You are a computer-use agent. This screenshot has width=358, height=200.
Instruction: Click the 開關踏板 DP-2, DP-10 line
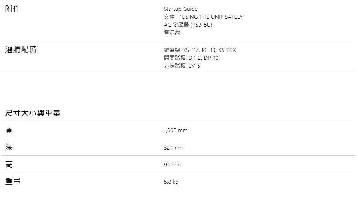[191, 58]
